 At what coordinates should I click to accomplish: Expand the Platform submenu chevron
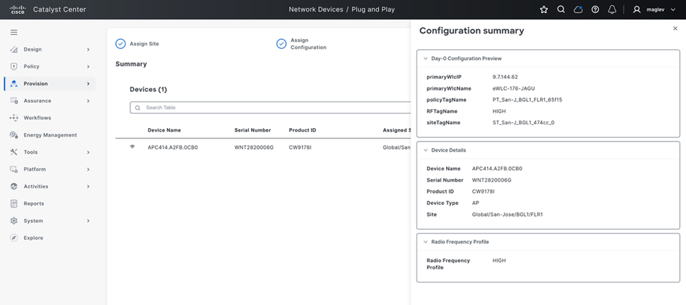(88, 169)
